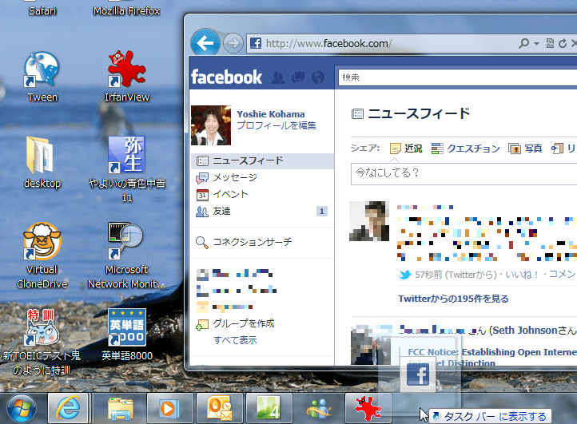Viewport: 577px width, 424px height.
Task: Select ニュースフィード in the left sidebar
Action: coord(262,160)
